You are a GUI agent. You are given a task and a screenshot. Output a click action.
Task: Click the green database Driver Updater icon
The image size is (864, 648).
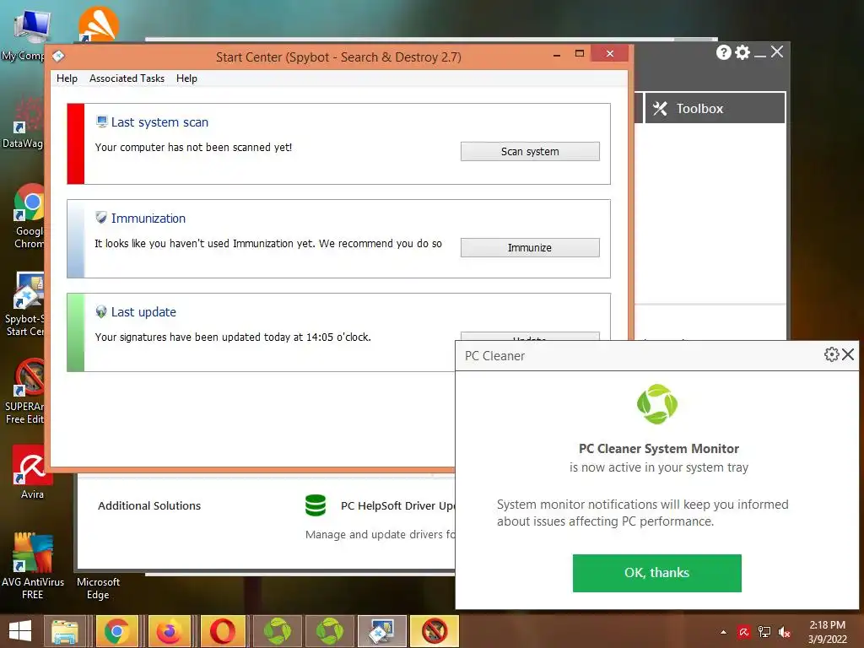[x=316, y=505]
